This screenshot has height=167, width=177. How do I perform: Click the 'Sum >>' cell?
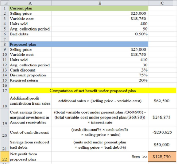point(100,156)
